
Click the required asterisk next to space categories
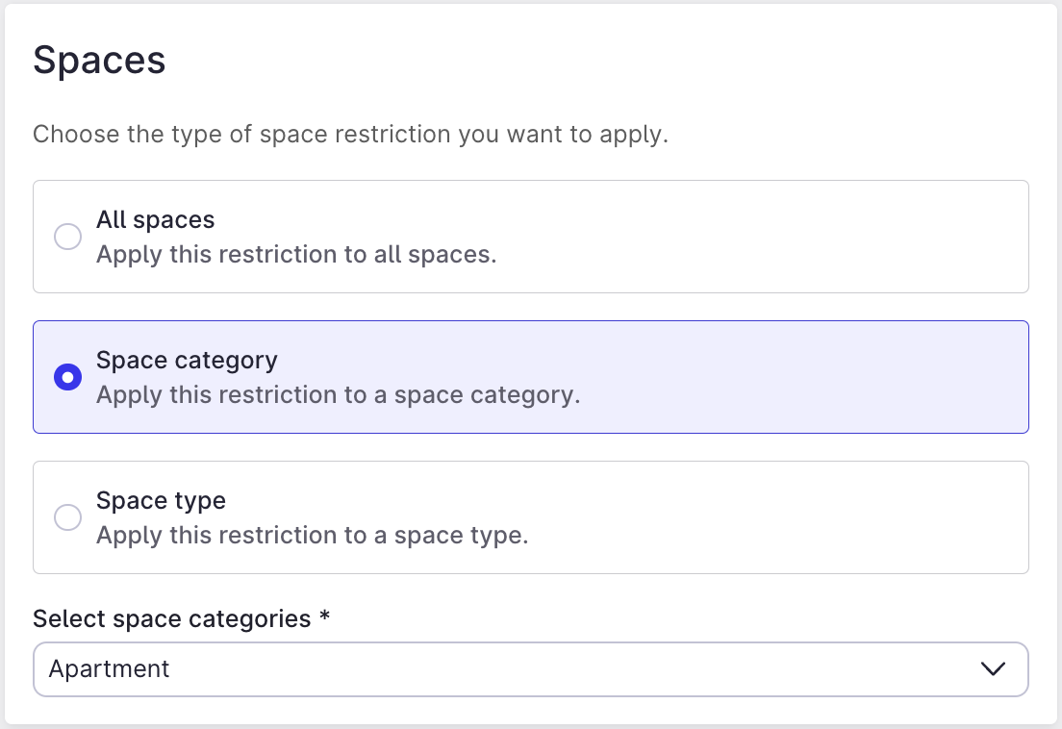[324, 618]
